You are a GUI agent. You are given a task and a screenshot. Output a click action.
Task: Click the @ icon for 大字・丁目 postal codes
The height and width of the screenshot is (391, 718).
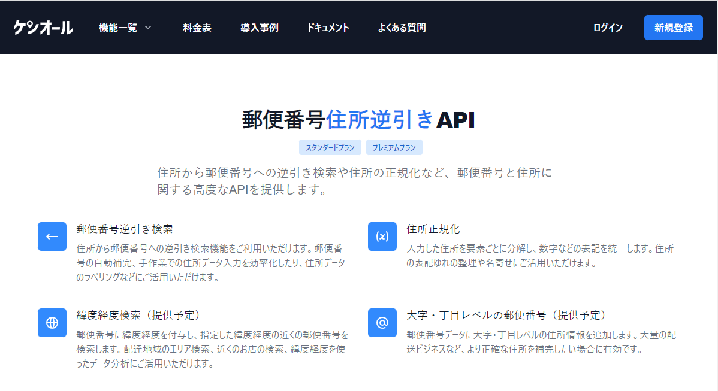(382, 323)
